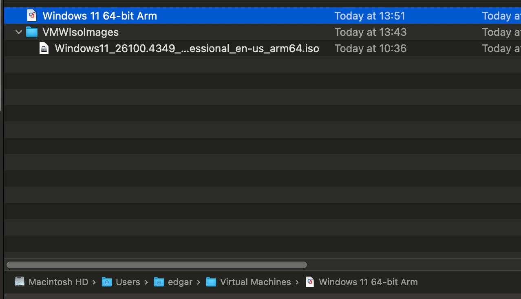Select Windows 11 64-bit Arm in path bar

pyautogui.click(x=368, y=282)
